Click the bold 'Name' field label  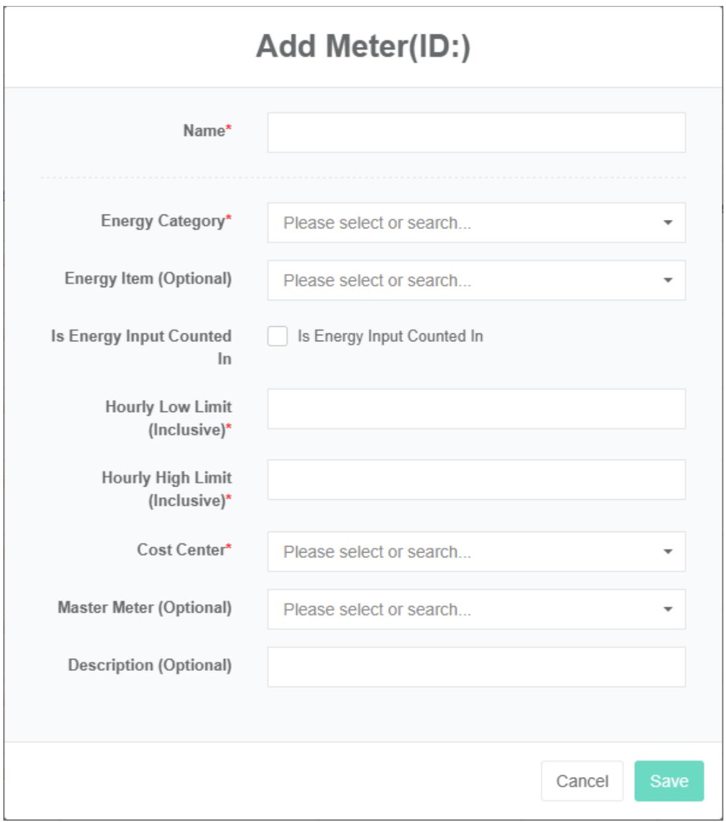click(205, 131)
